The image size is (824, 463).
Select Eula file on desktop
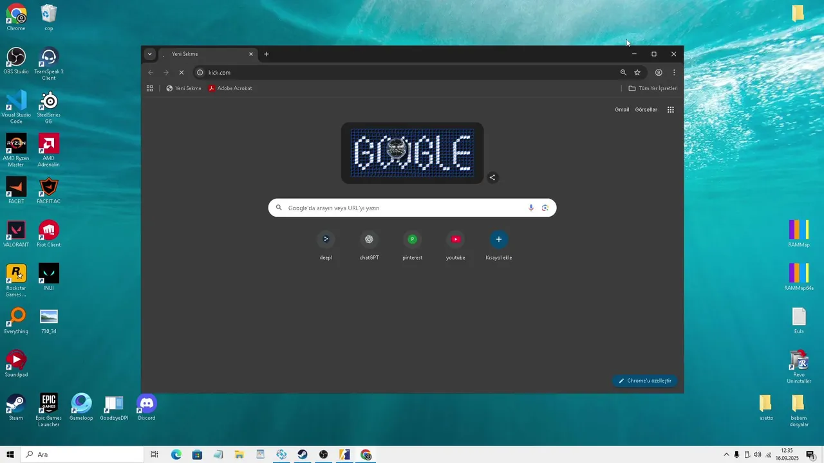[799, 321]
